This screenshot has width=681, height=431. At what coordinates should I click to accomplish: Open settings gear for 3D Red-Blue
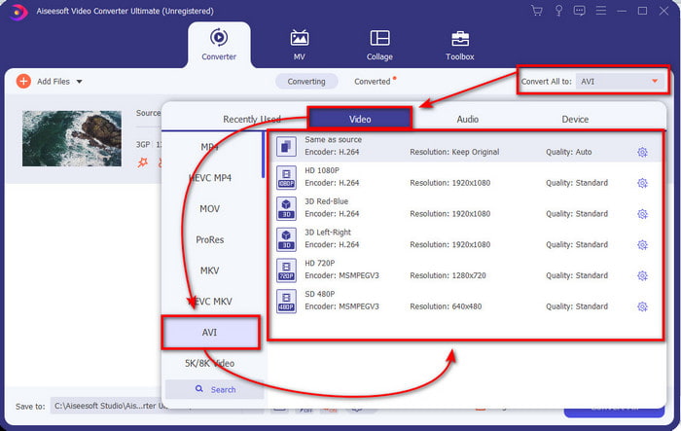pyautogui.click(x=642, y=214)
